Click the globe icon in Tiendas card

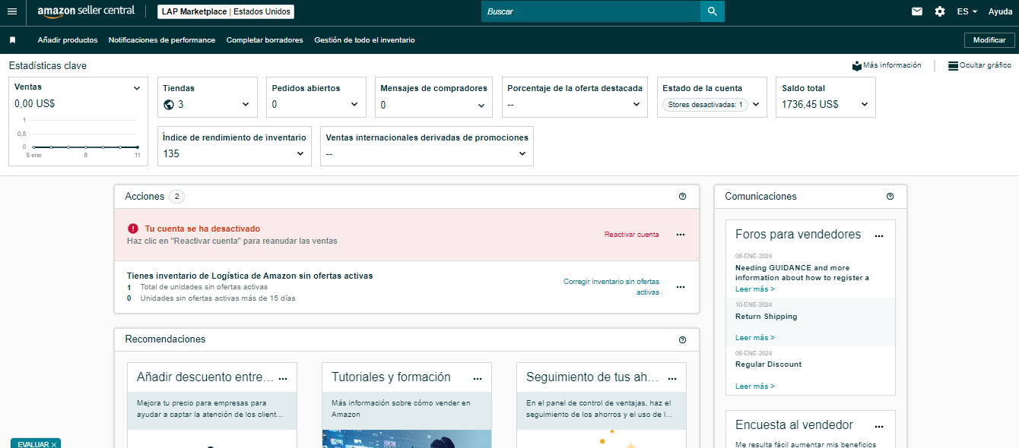169,105
